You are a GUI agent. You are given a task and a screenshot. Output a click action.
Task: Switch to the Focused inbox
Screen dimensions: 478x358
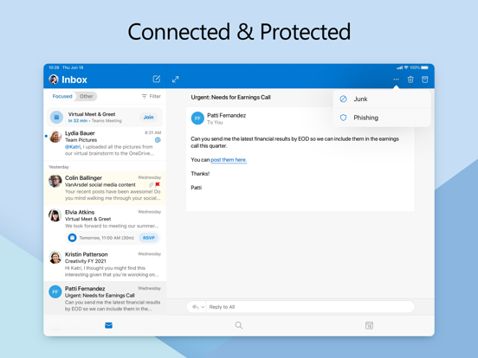(x=62, y=96)
